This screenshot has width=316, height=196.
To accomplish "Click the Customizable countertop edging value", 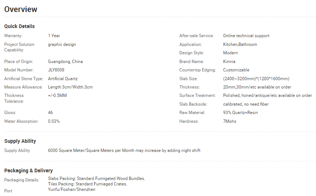I will pos(236,70).
